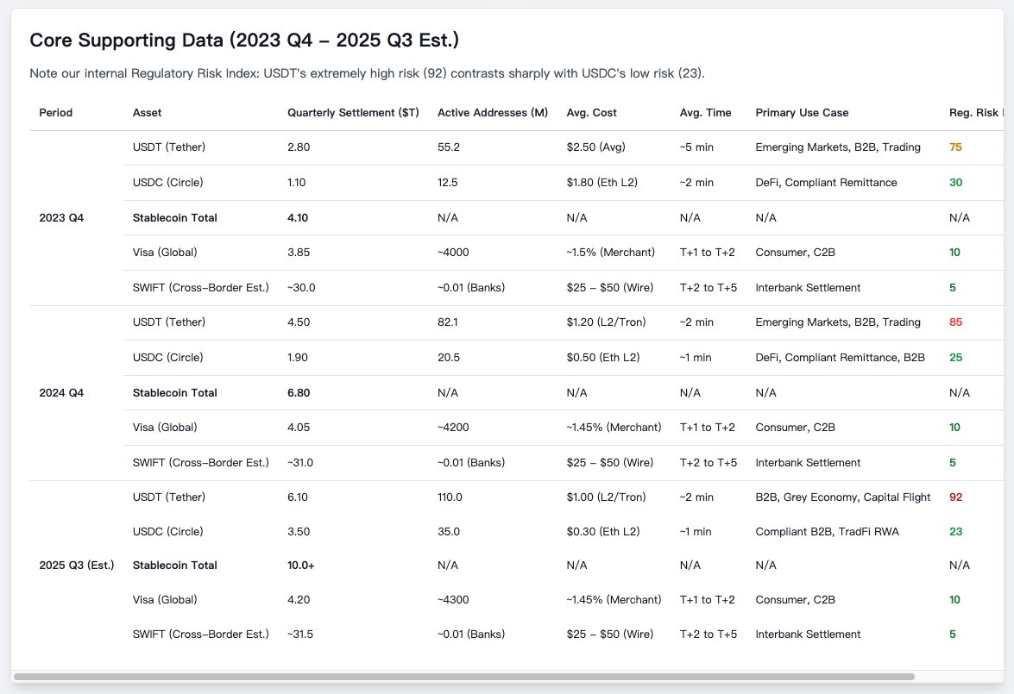The width and height of the screenshot is (1014, 694).
Task: Click the active addresses value '55.2'
Action: 449,147
